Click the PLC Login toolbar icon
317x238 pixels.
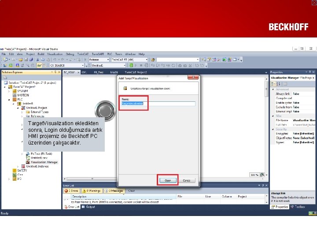point(131,65)
